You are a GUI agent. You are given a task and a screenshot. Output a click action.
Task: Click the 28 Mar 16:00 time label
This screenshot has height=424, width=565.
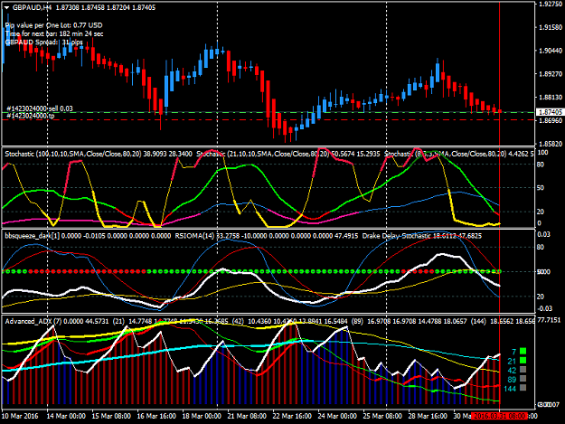click(428, 416)
